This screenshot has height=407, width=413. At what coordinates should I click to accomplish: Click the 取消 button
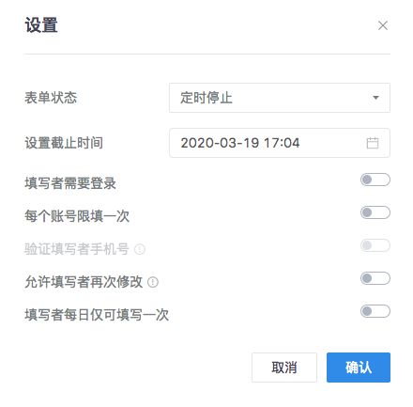(284, 368)
